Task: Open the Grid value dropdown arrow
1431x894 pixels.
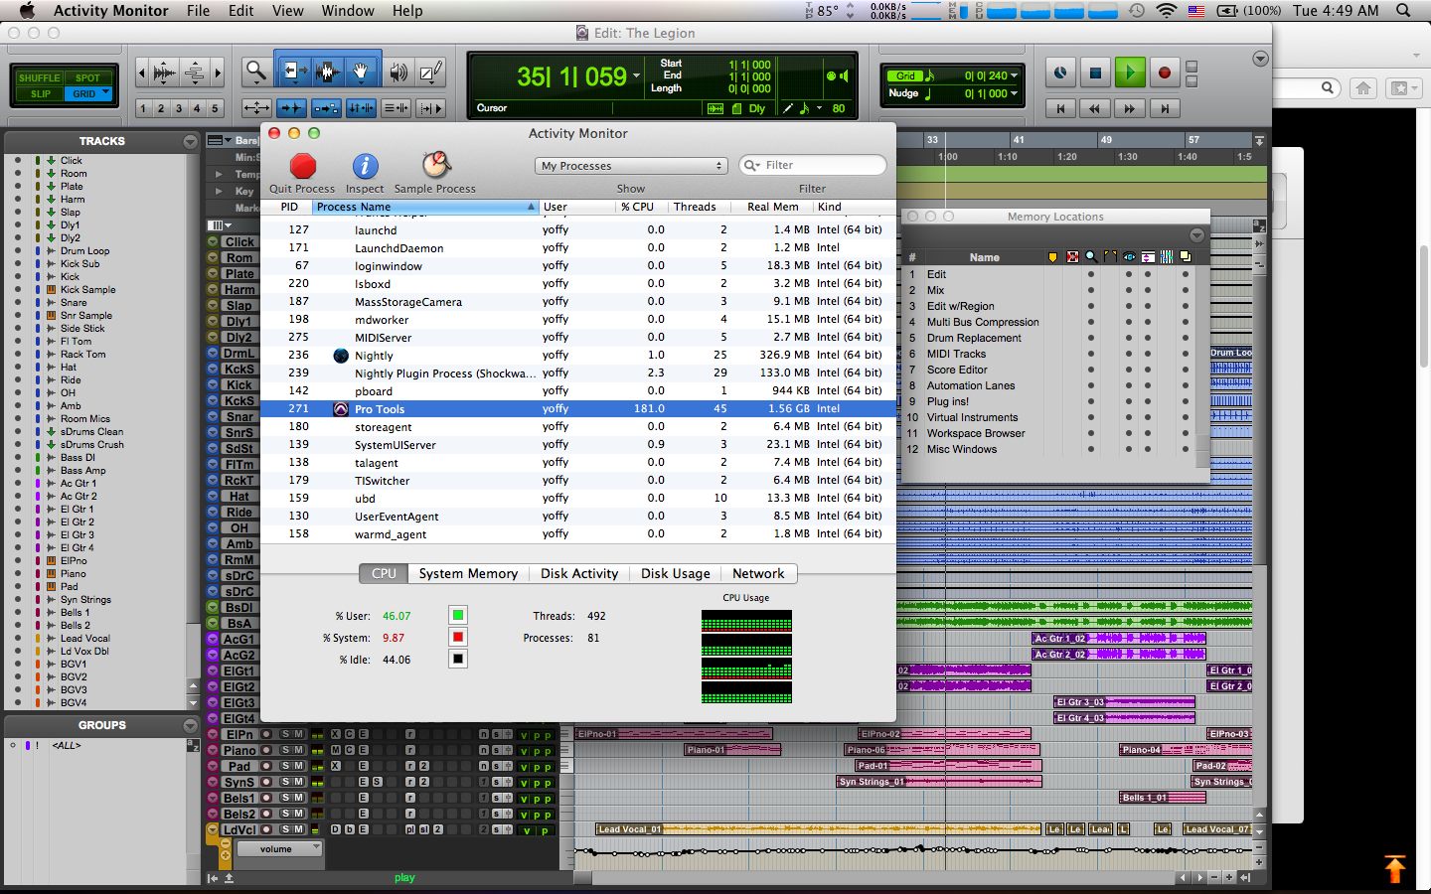Action: coord(1015,75)
